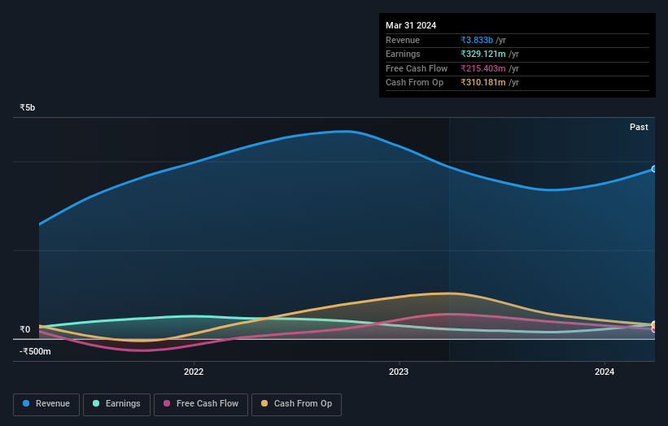
Task: Click the Past label on the chart
Action: click(x=639, y=128)
